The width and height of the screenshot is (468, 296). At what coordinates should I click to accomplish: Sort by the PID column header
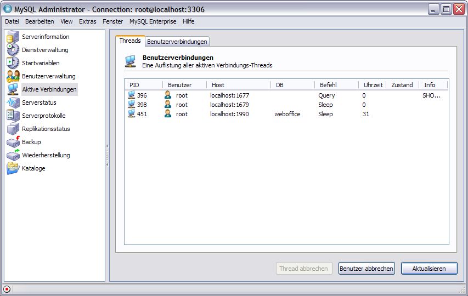pos(144,85)
